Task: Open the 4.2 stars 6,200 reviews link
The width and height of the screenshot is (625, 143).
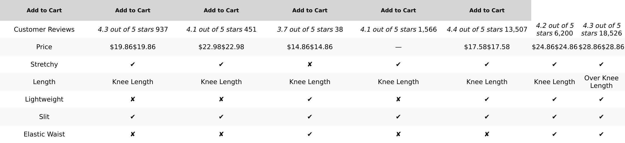Action: [x=554, y=29]
